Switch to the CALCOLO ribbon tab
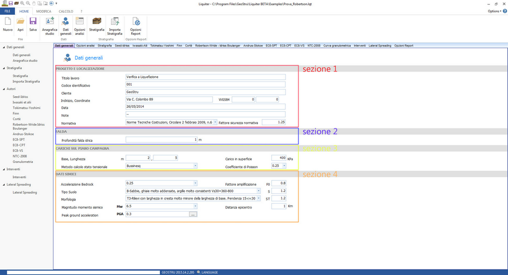The width and height of the screenshot is (508, 275). 66,11
